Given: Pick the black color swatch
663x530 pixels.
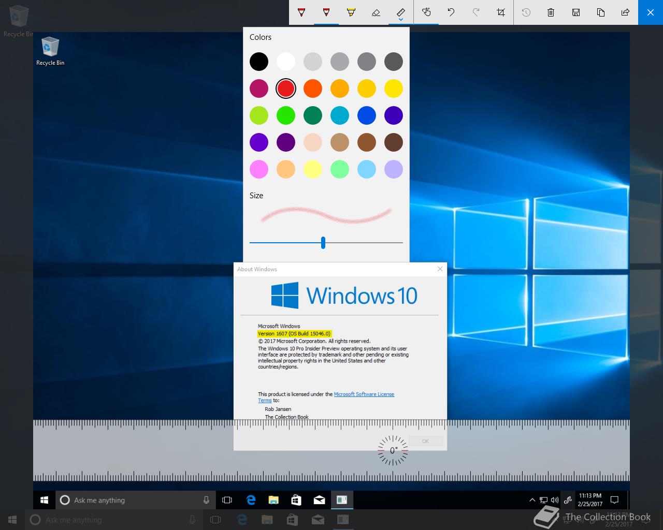Looking at the screenshot, I should pos(259,62).
